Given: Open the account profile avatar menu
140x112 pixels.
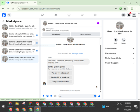Looking at the screenshot, I should (134, 15).
